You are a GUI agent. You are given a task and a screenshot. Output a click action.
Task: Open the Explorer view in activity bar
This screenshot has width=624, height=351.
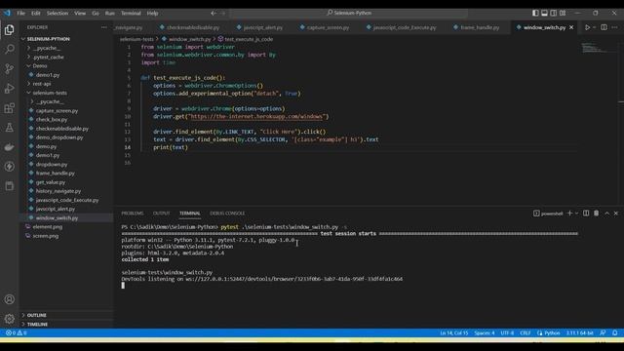(9, 30)
